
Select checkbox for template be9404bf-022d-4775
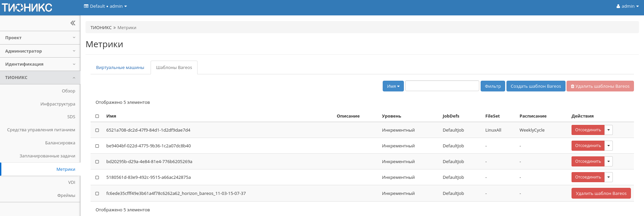click(97, 146)
